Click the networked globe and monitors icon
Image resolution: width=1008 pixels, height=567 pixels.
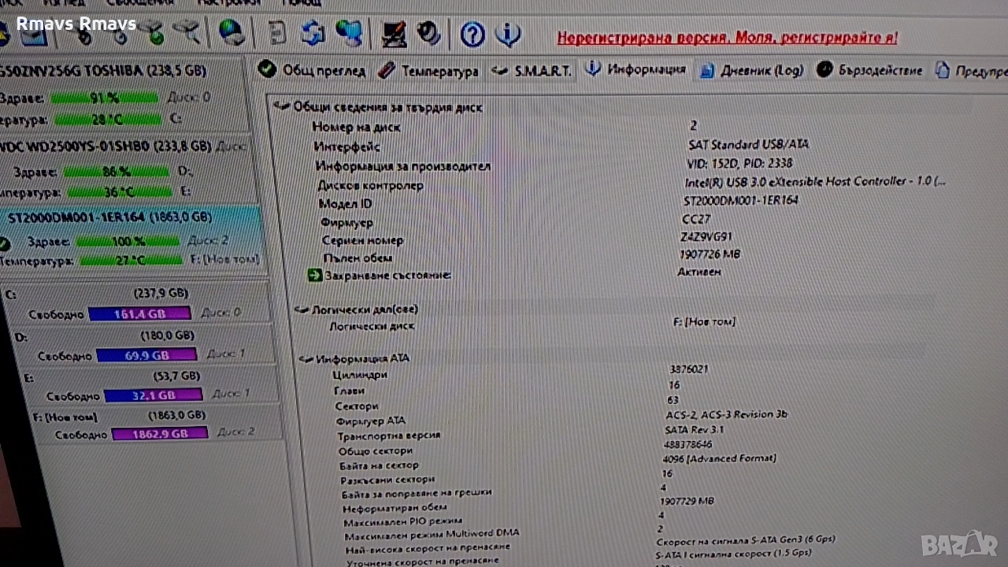point(349,33)
